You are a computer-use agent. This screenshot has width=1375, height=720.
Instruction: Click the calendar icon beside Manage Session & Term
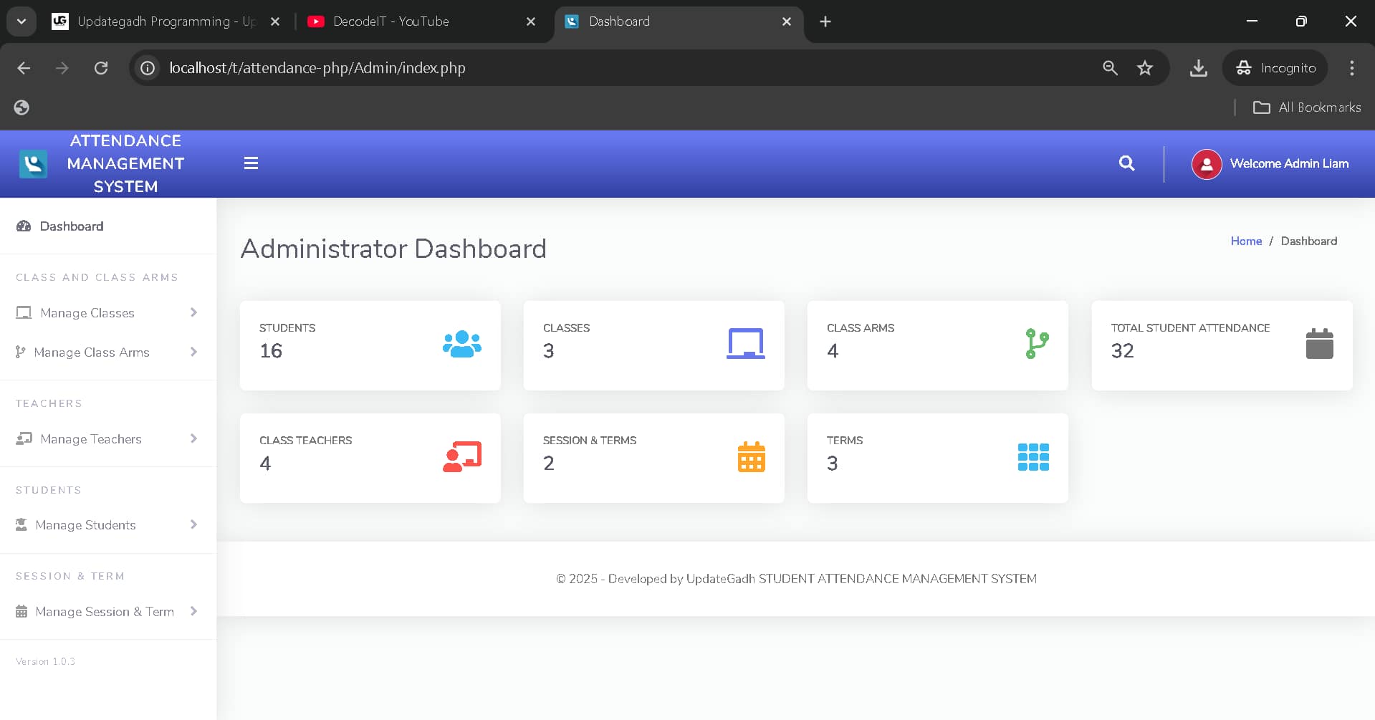pyautogui.click(x=22, y=611)
